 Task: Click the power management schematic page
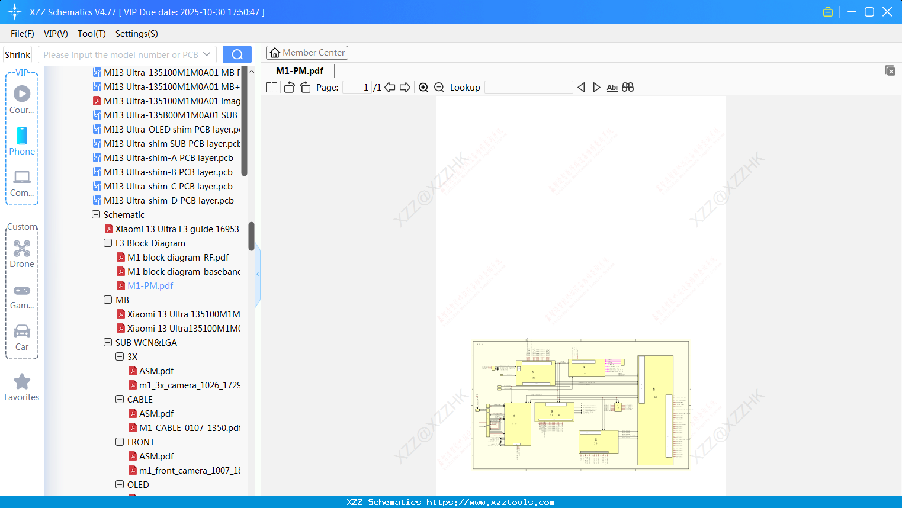pyautogui.click(x=581, y=405)
